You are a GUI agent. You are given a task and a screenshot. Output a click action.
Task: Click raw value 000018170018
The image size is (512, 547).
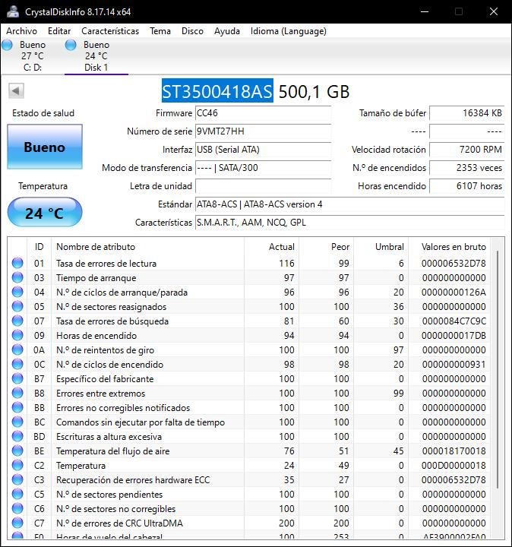[x=454, y=451]
